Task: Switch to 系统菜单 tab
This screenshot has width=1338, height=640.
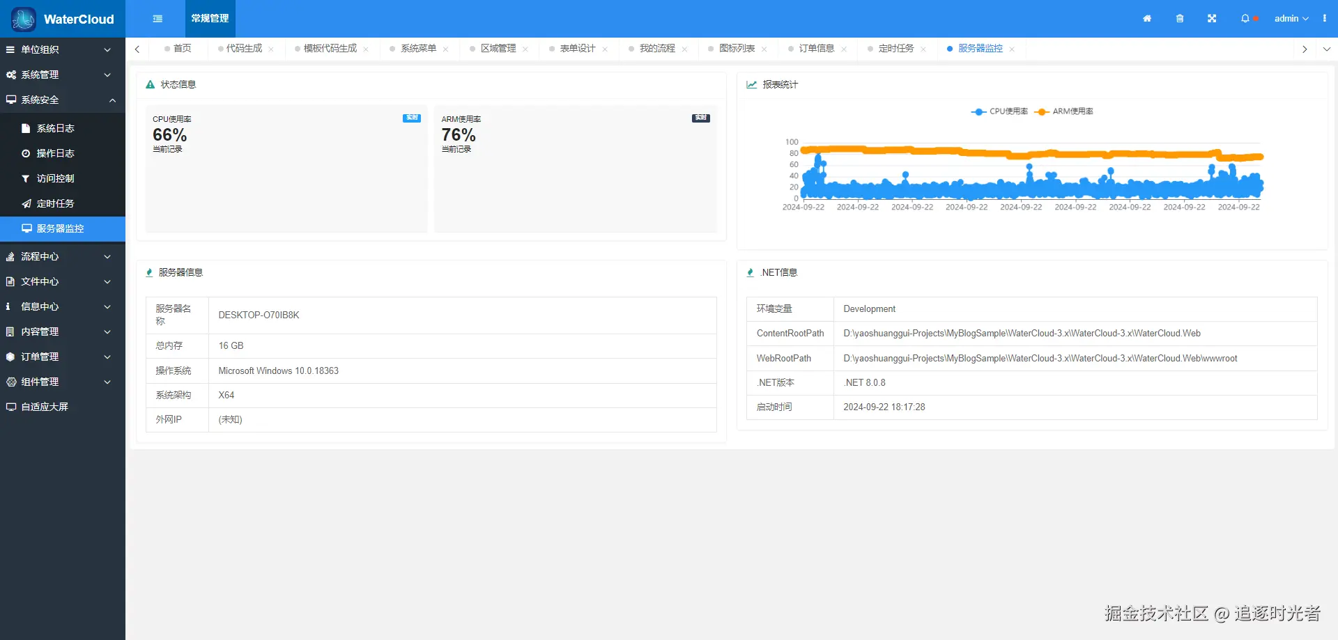Action: pyautogui.click(x=418, y=49)
